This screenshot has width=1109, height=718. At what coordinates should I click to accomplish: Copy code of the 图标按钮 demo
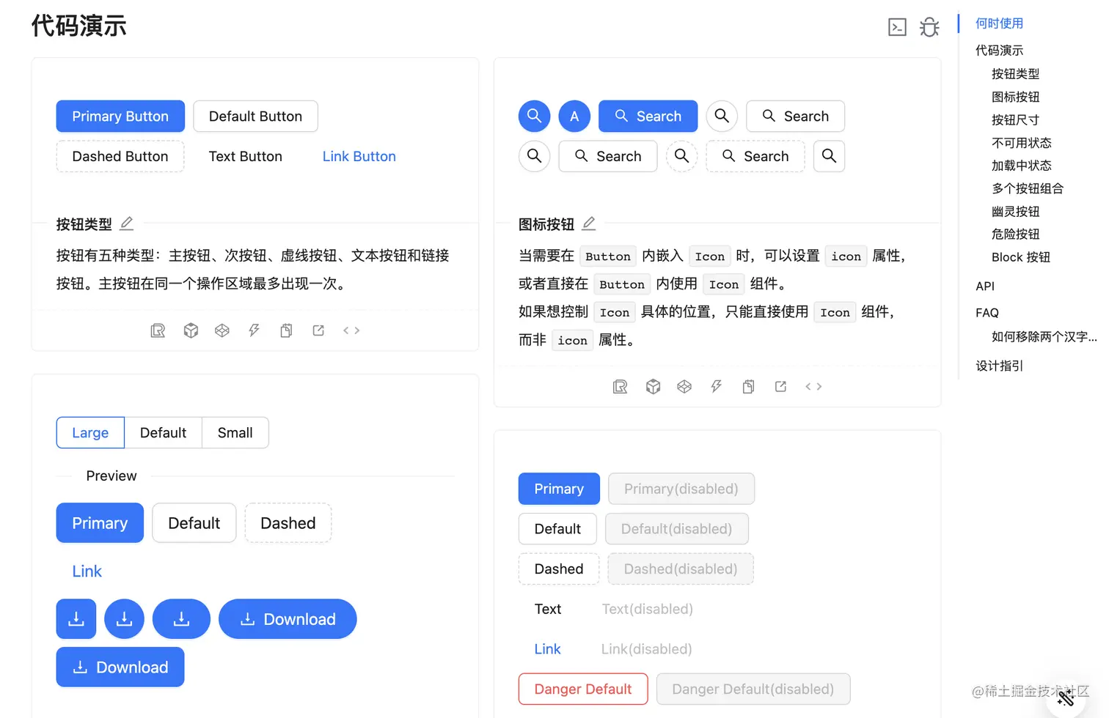click(748, 386)
